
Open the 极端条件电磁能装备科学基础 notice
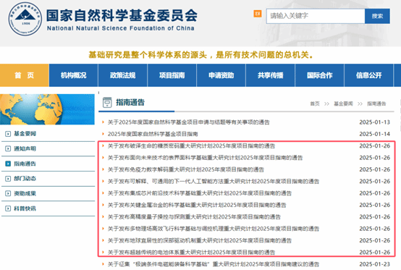[x=214, y=264]
